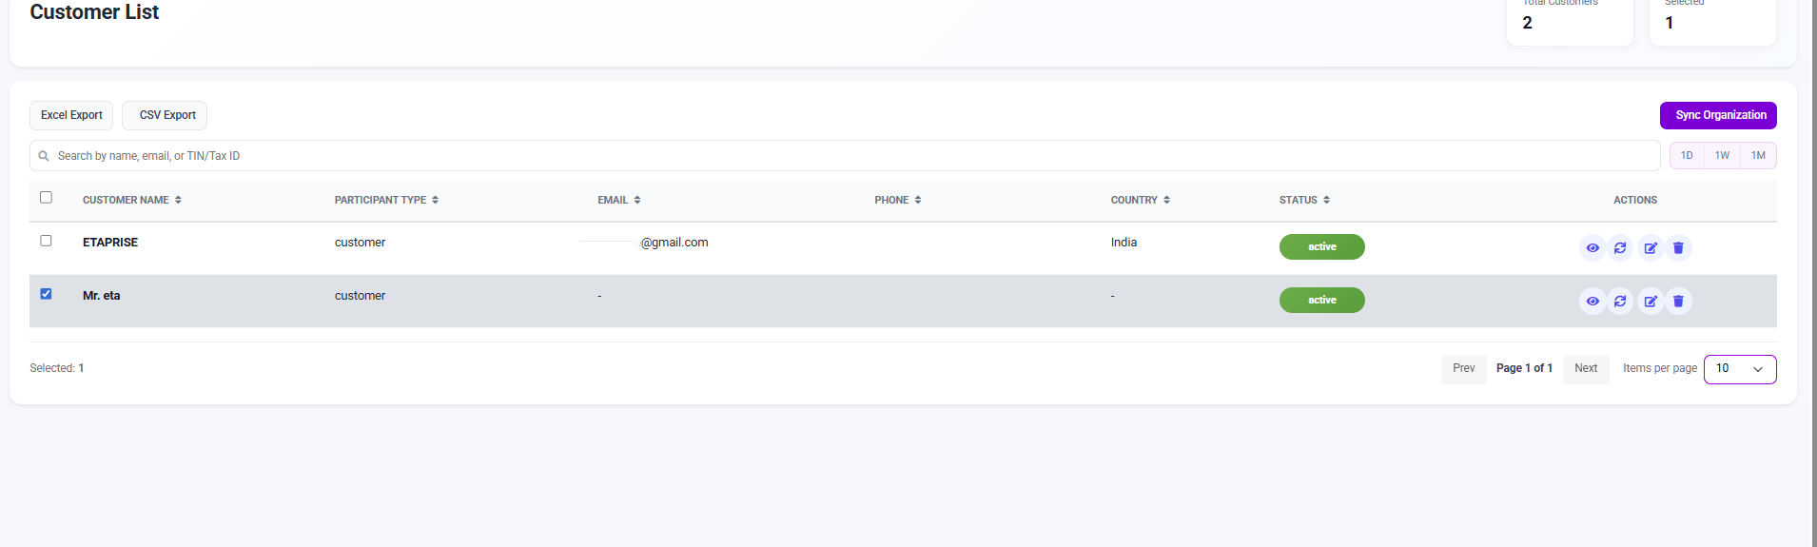Filter by 1W time range
The height and width of the screenshot is (547, 1817).
(x=1722, y=156)
